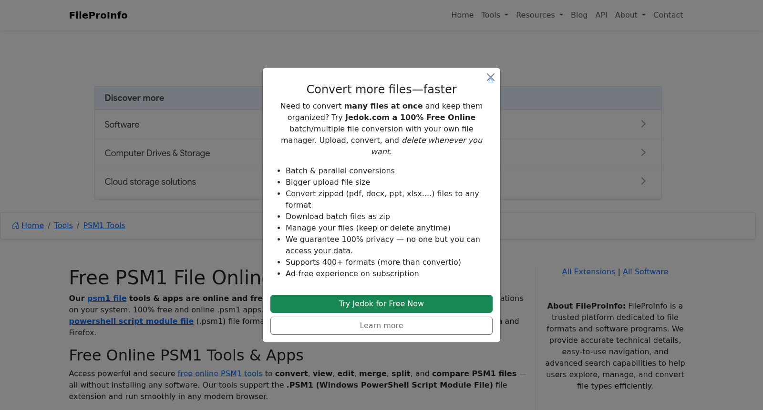Expand the Software row chevron
763x410 pixels.
[643, 124]
